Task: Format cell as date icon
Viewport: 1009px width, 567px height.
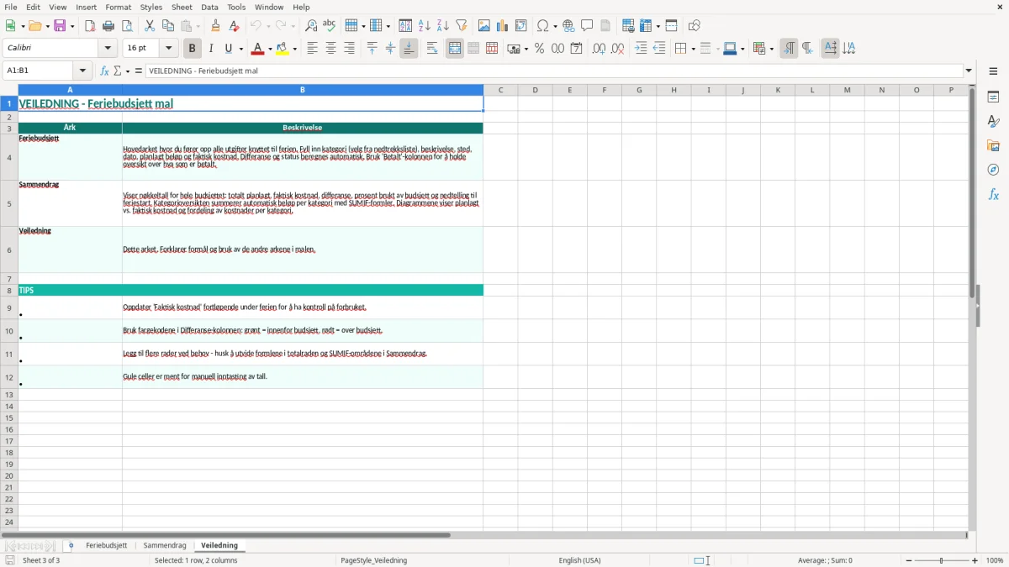Action: [x=577, y=49]
